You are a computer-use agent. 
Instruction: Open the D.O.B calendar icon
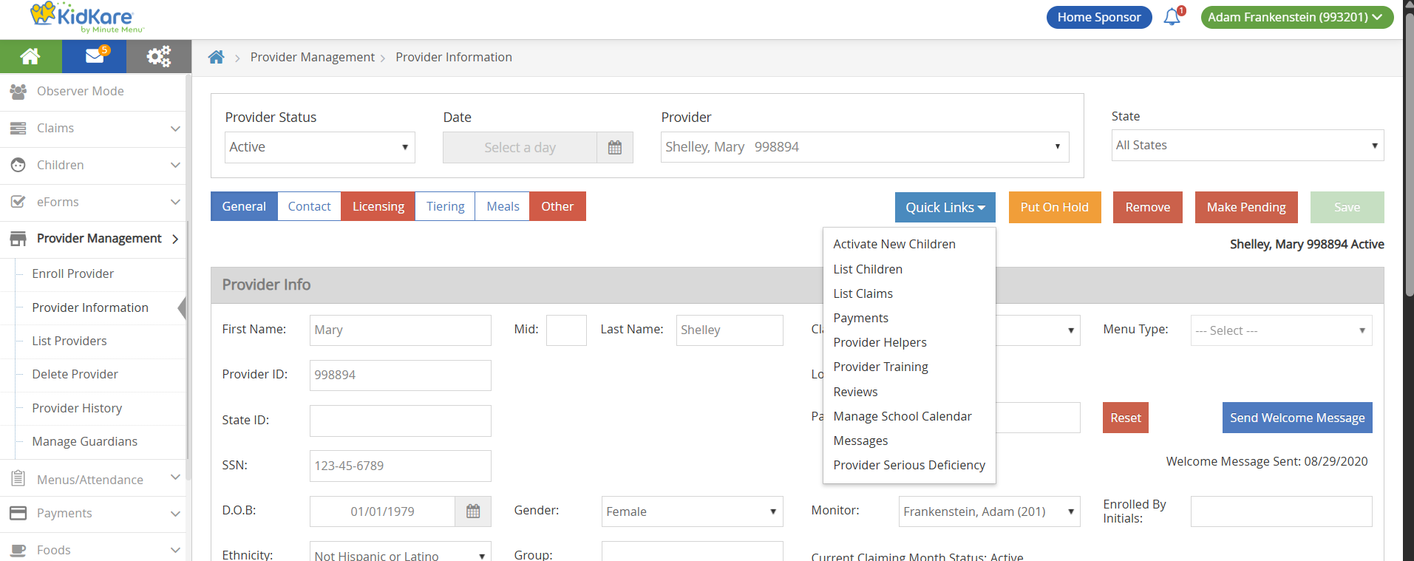click(473, 511)
